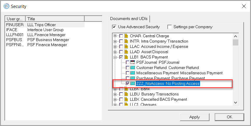Click the tree scrollbar down arrow

235,103
